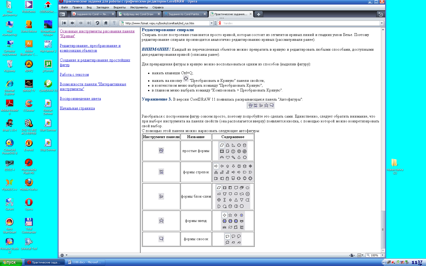426x266 pixels.
Task: Open Pinnacle Studio 12 desktop icon
Action: pyautogui.click(x=9, y=245)
